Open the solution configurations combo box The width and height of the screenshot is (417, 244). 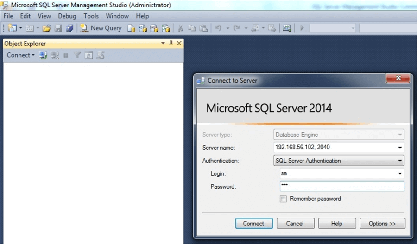click(333, 28)
